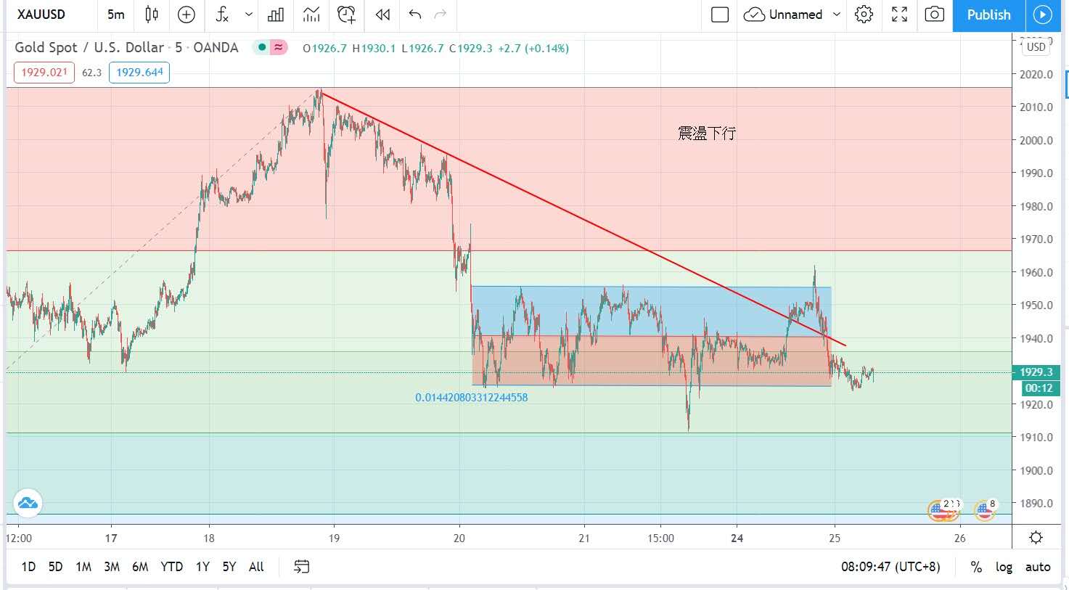Open the financials bar chart icon
Image resolution: width=1069 pixels, height=590 pixels.
coord(276,15)
